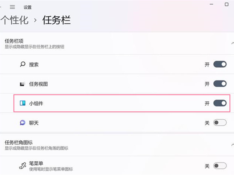
Task: Toggle the 小组件 switch off
Action: 220,103
